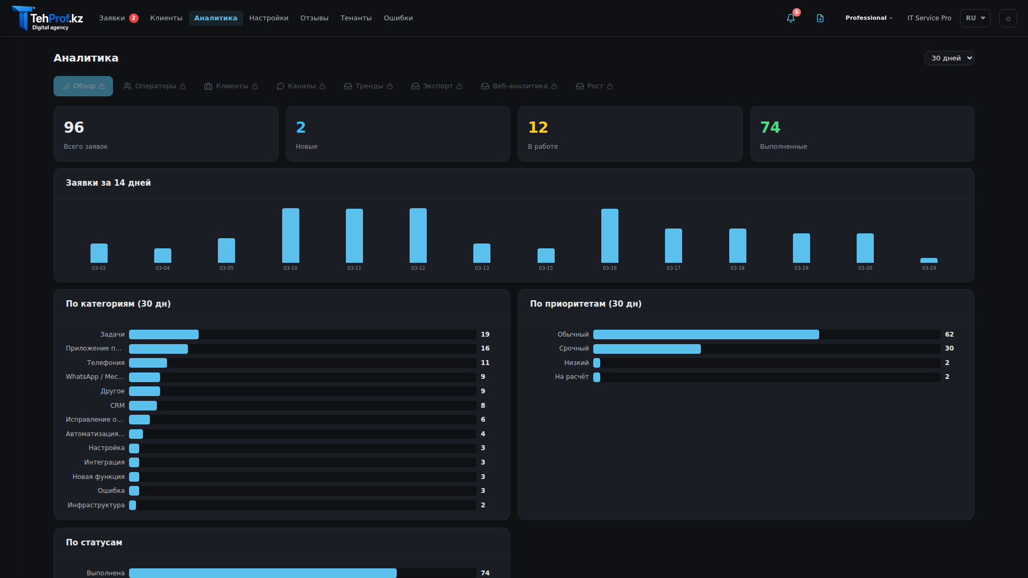
Task: Select the Обзор overview tab
Action: click(x=83, y=86)
